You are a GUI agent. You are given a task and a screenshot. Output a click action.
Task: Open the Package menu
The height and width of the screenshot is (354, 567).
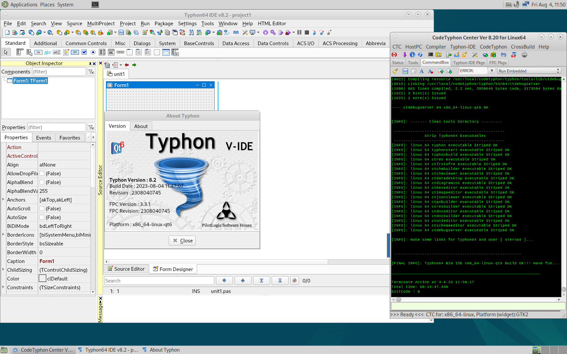coord(164,24)
